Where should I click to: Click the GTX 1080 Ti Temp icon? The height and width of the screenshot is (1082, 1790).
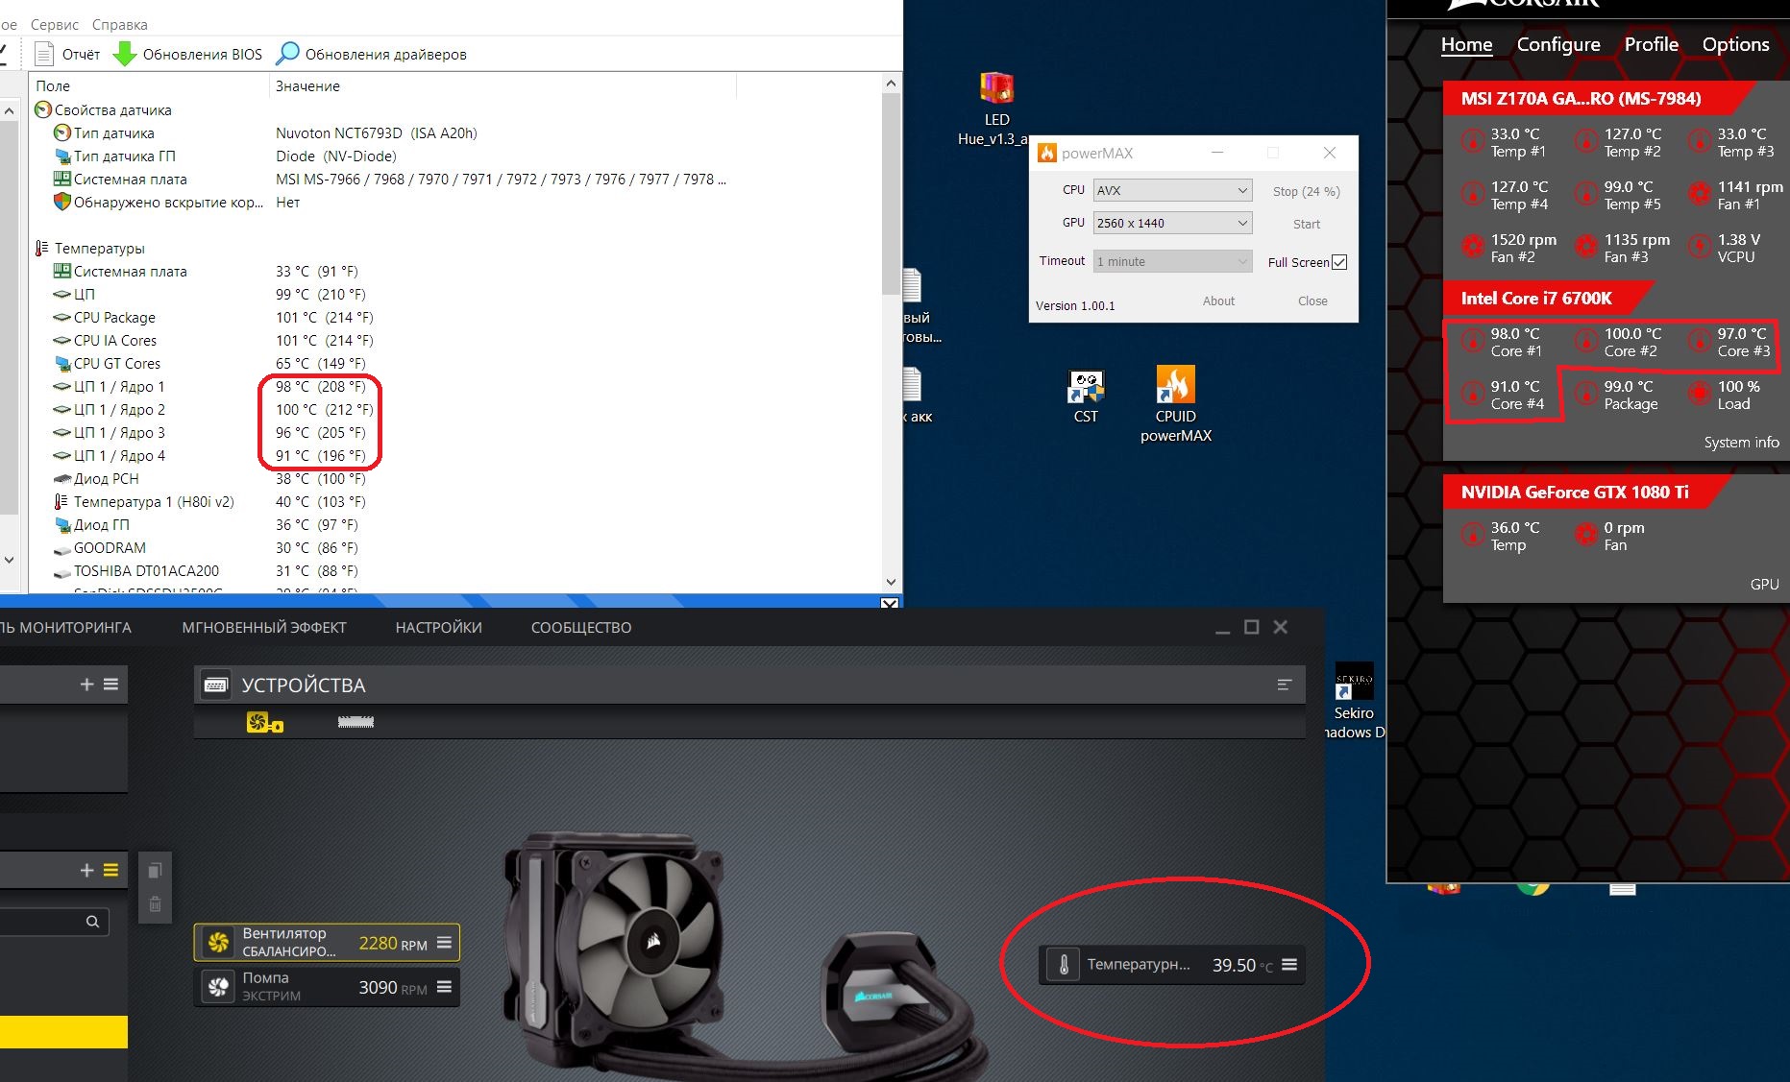coord(1473,536)
